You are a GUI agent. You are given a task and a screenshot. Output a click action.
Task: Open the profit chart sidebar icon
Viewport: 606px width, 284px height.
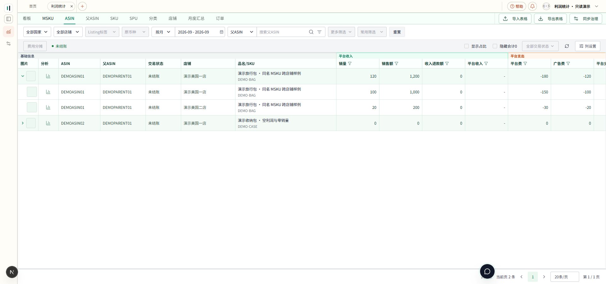[x=9, y=32]
